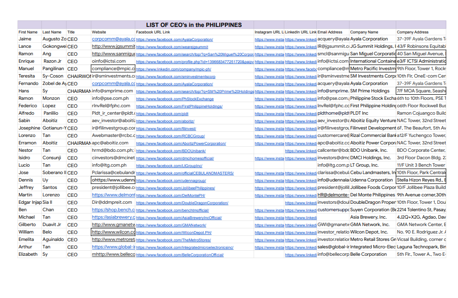Open the wilcon.com website link
This screenshot has width=458, height=298.
point(113,232)
